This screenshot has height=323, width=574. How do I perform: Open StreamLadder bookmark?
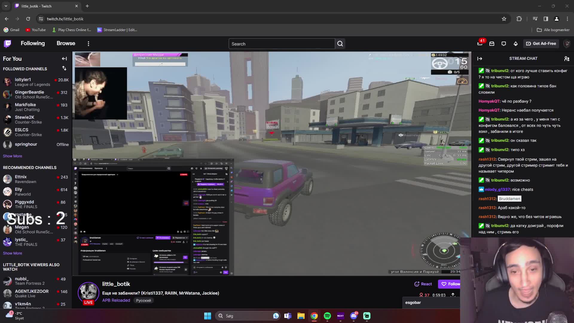(117, 30)
